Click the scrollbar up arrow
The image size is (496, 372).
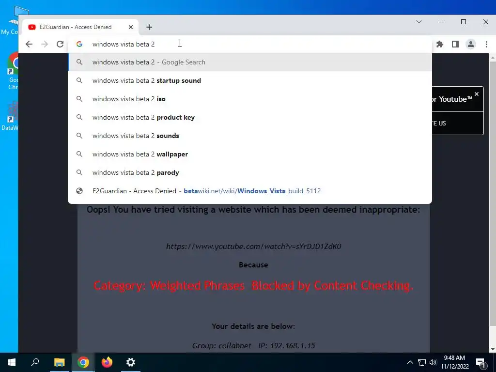coord(492,58)
